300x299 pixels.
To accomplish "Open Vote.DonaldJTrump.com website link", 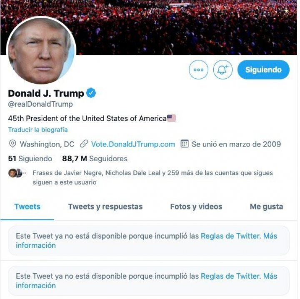I will coord(133,144).
